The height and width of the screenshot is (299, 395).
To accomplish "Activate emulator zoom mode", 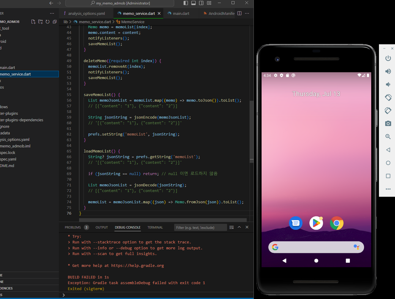I will click(x=388, y=137).
